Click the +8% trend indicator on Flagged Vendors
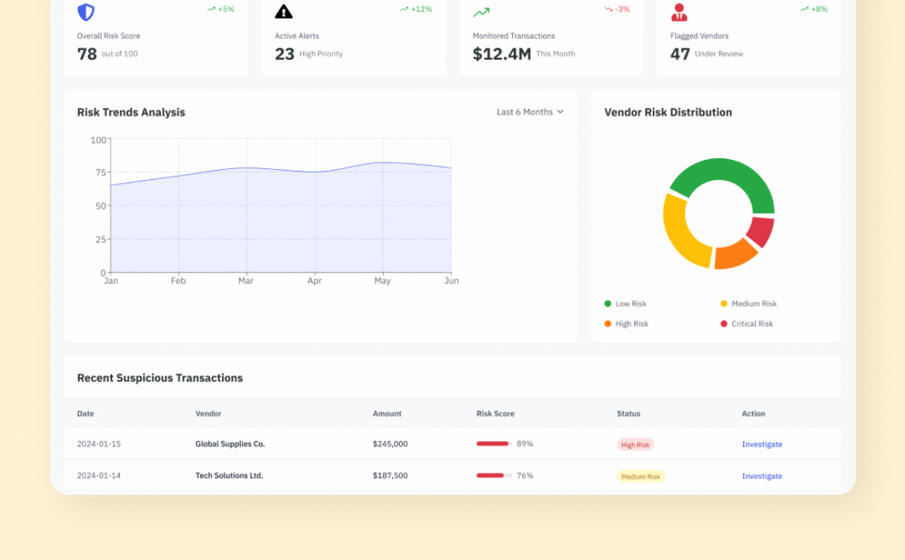Viewport: 905px width, 560px height. pyautogui.click(x=814, y=9)
